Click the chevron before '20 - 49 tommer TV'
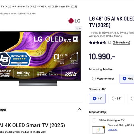 pyautogui.click(x=6, y=7)
